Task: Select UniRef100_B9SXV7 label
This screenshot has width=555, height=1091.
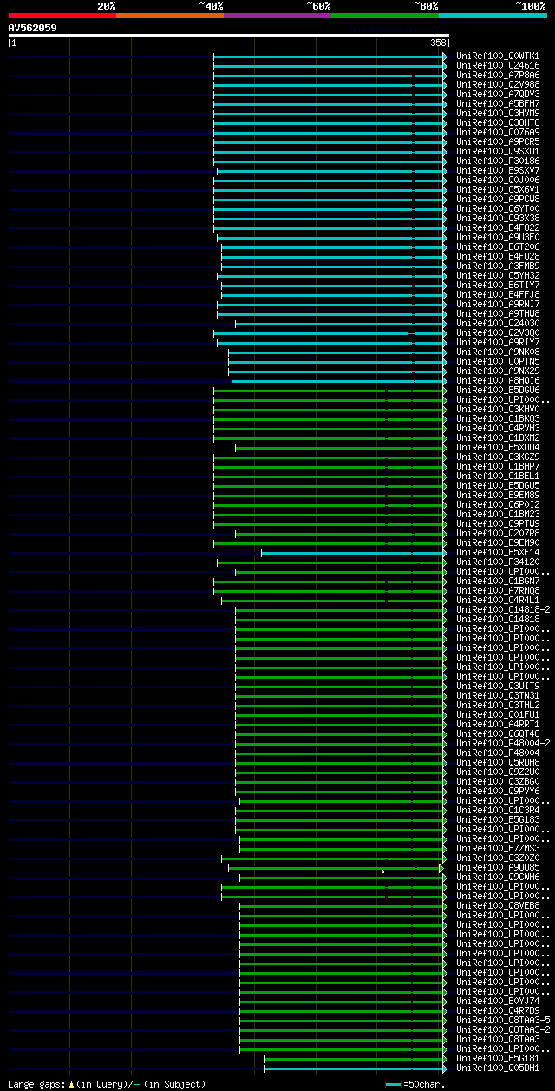Action: click(498, 170)
